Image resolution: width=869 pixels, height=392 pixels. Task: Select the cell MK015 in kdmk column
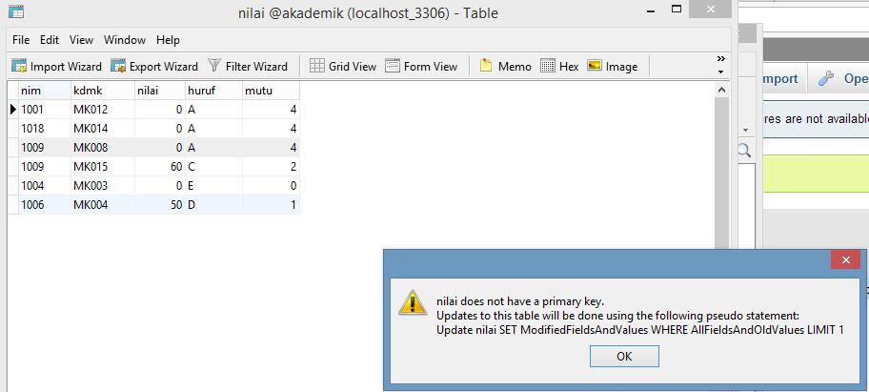tap(103, 167)
